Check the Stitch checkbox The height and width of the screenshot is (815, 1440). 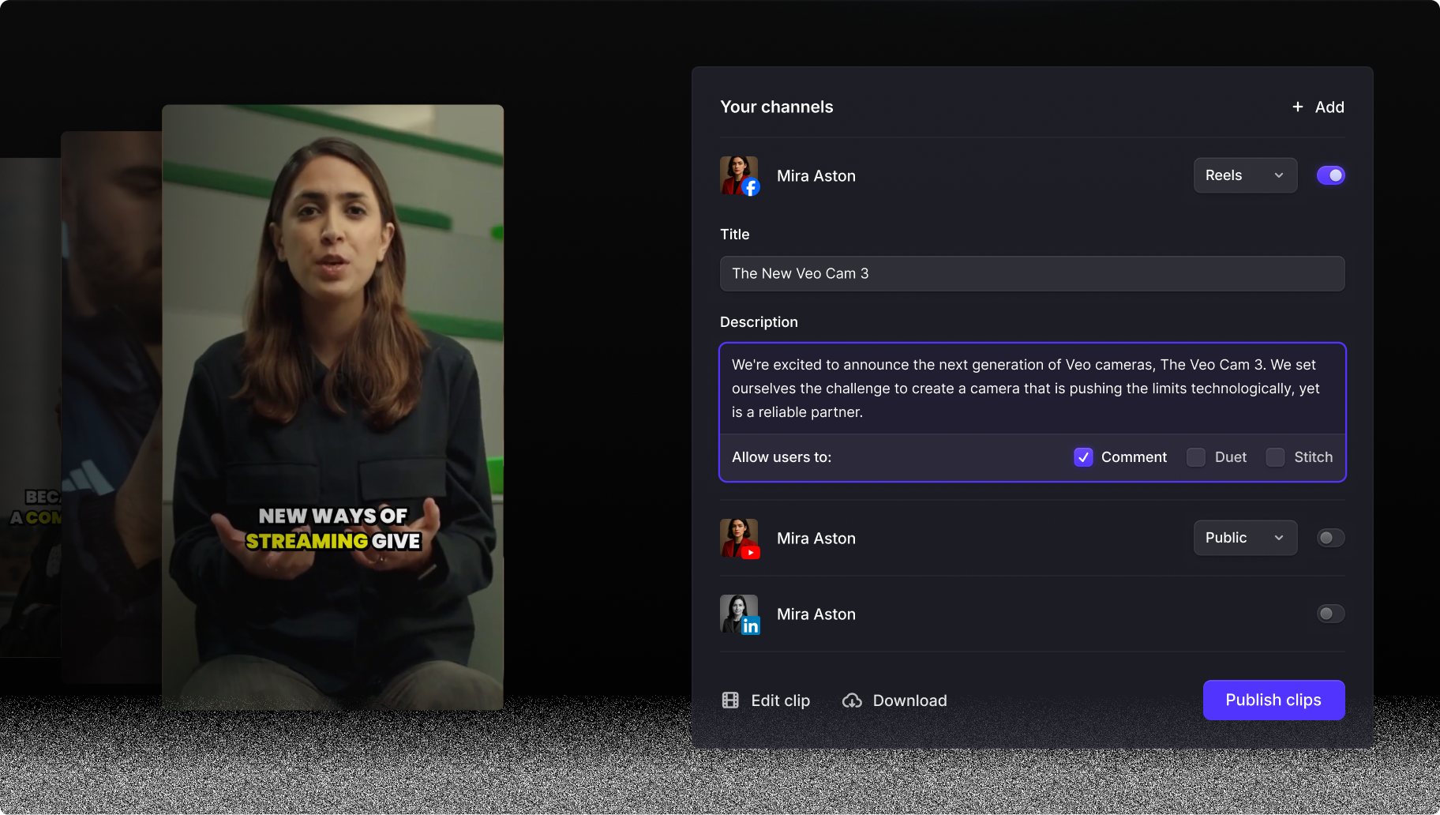1275,457
